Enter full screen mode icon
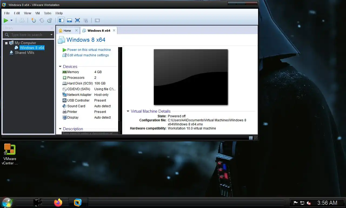346x208 pixels. coord(78,20)
